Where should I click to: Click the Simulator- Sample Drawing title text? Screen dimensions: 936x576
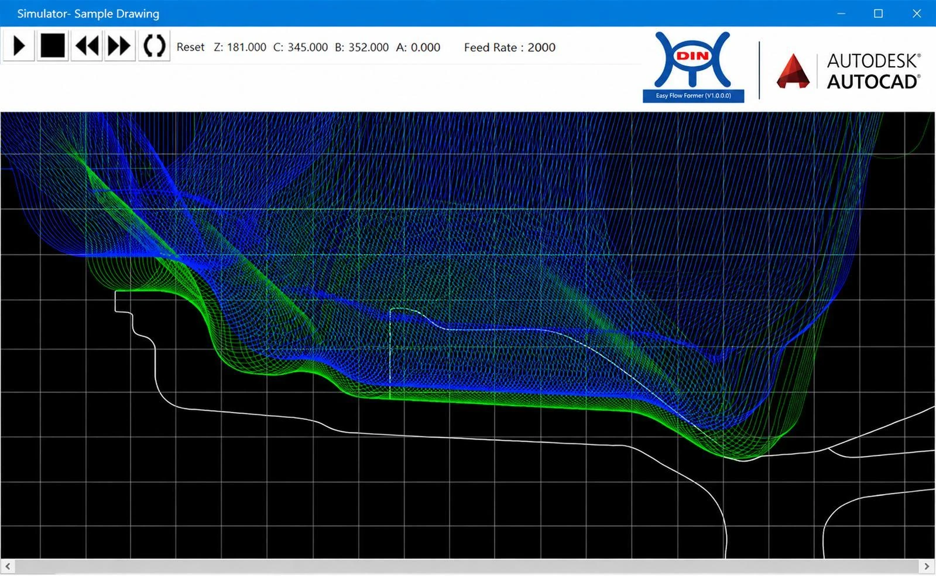pyautogui.click(x=88, y=13)
